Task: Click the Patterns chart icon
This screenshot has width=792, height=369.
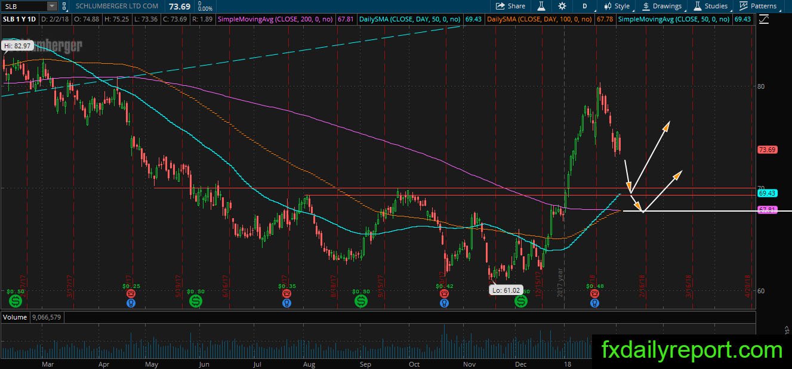Action: [x=744, y=6]
